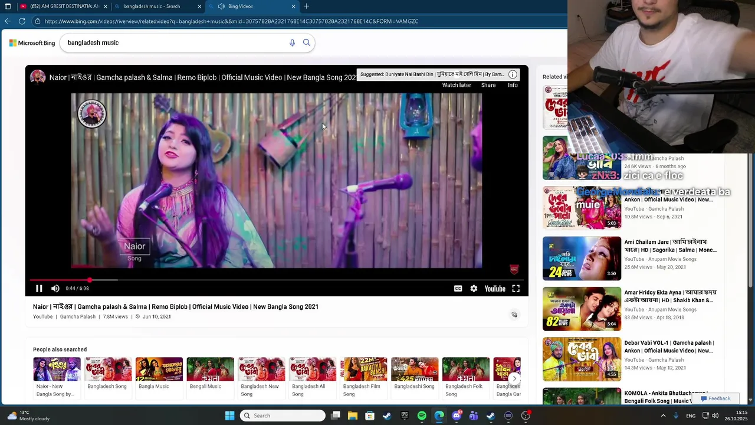Play Ami Chailam Jare related video

click(670, 246)
